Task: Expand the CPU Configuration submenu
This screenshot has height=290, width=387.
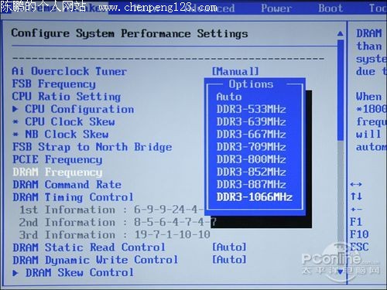Action: tap(80, 109)
